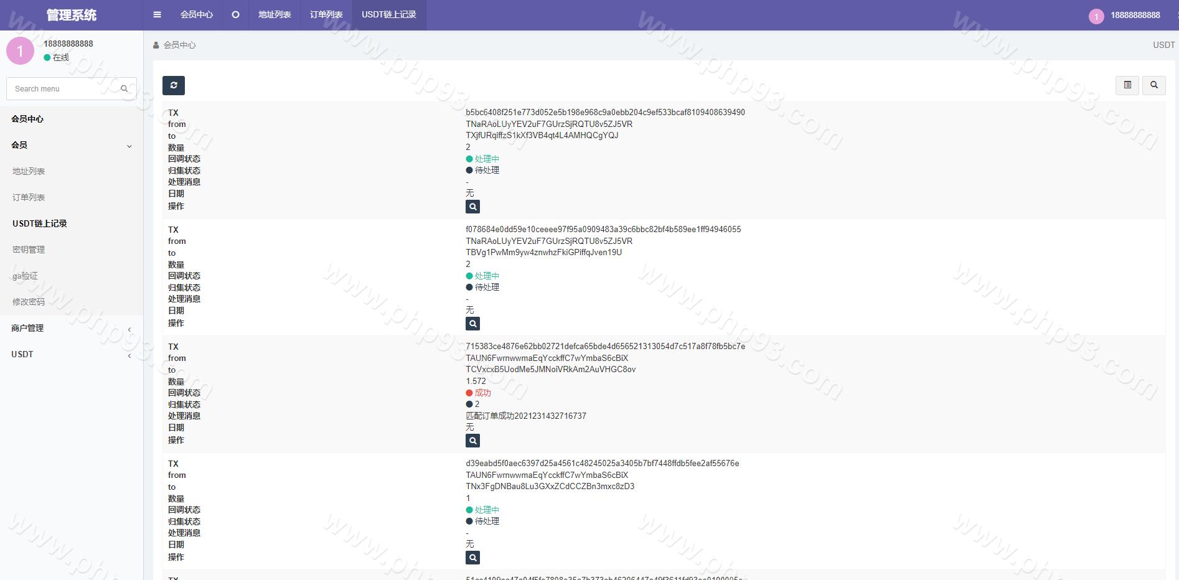
Task: Open ga验证 in the sidebar
Action: (25, 276)
